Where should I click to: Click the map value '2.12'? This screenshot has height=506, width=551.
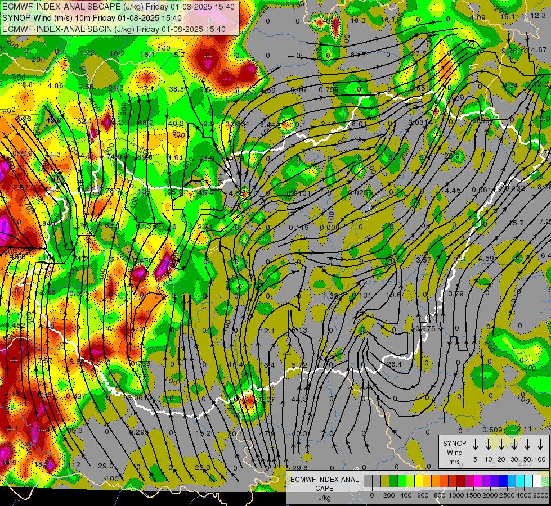pos(329,124)
